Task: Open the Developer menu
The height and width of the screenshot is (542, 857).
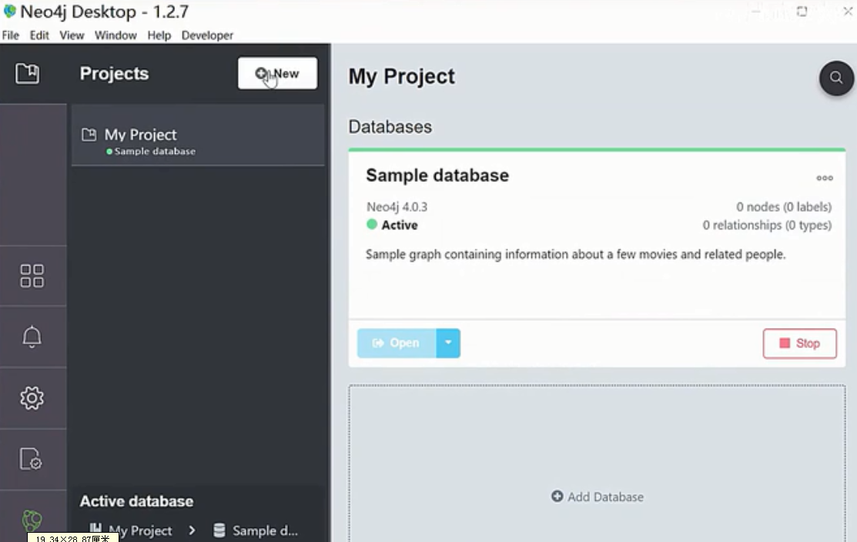Action: pyautogui.click(x=206, y=35)
